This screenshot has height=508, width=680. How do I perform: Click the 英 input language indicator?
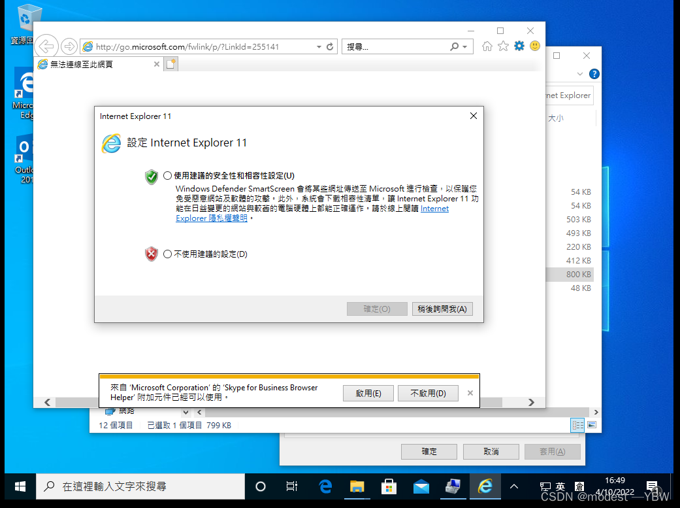(560, 486)
